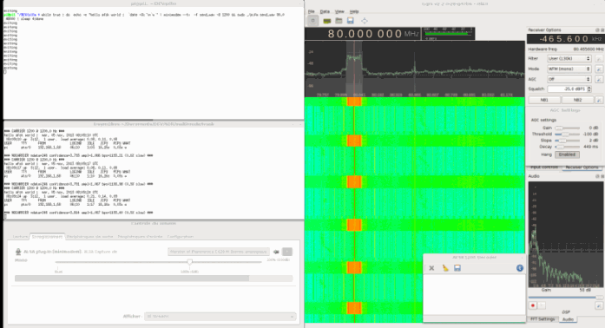Toggle the AGC Hang Enabled button
The image size is (605, 328).
point(567,154)
